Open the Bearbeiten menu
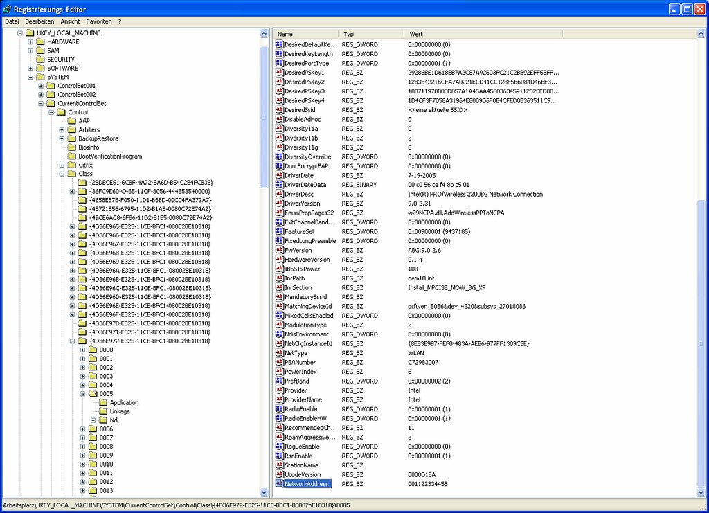This screenshot has height=513, width=709. point(39,21)
